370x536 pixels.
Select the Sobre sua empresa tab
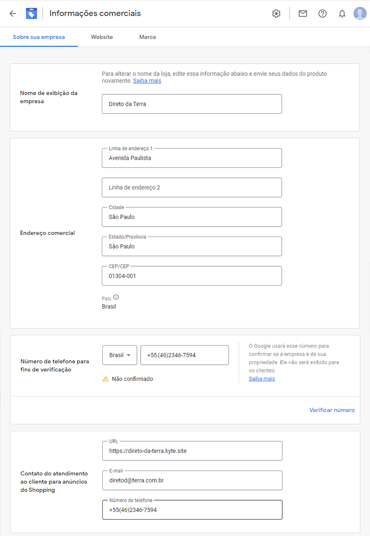pos(39,37)
